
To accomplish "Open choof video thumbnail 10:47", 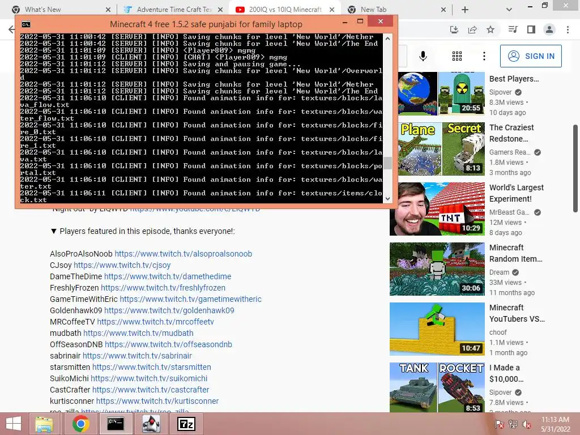I will coord(437,329).
